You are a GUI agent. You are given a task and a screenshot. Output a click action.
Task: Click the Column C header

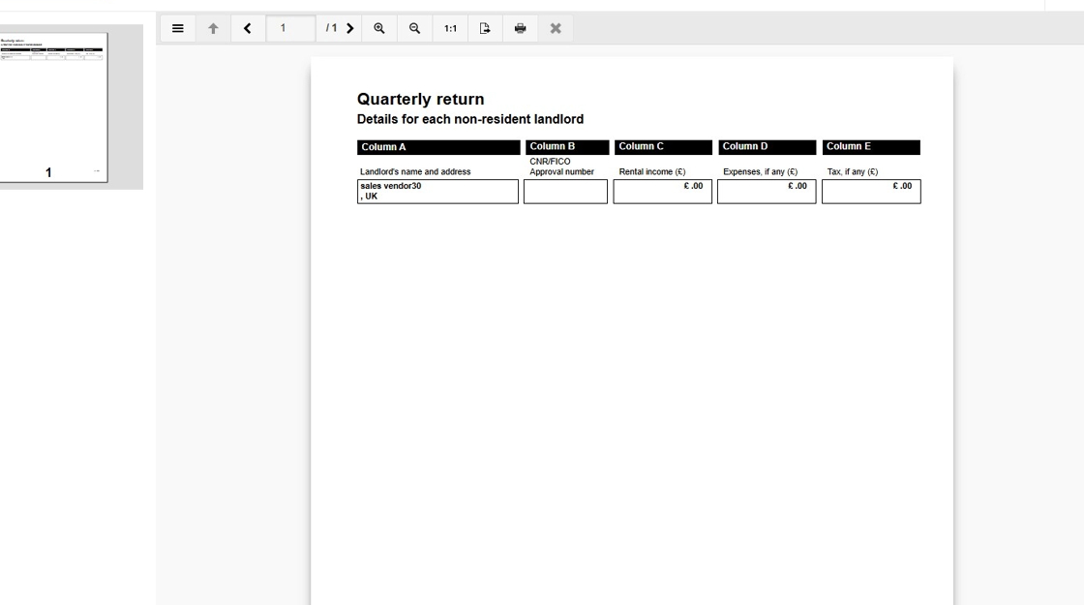pos(663,147)
